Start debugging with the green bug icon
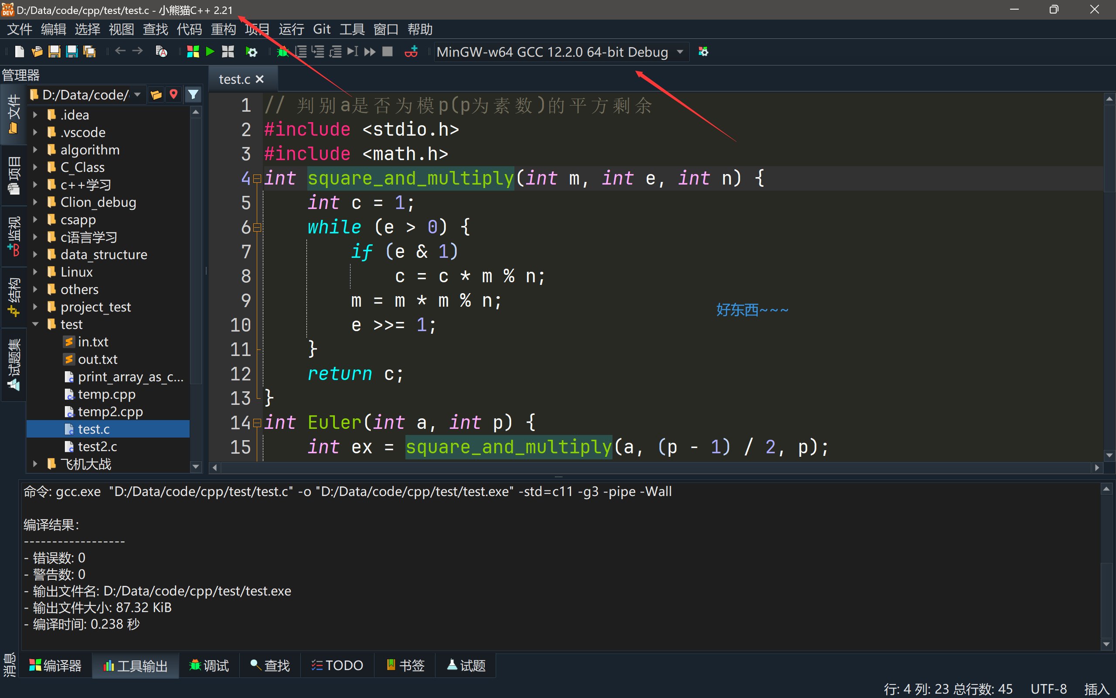 point(282,52)
